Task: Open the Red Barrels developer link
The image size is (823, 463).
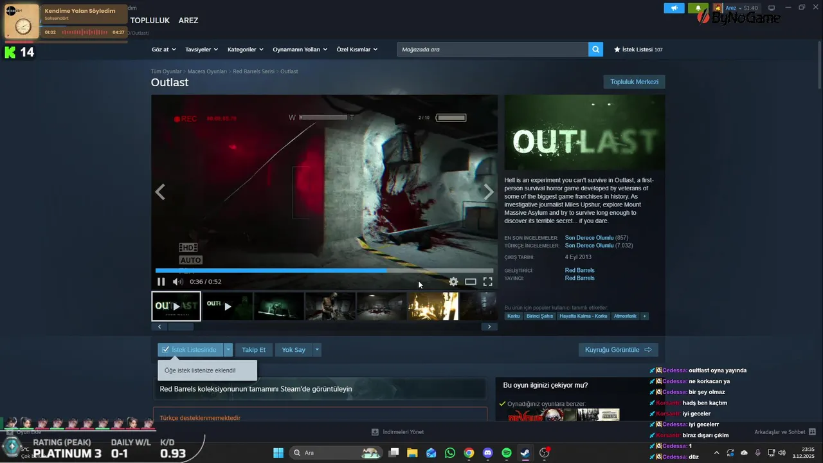Action: point(579,270)
